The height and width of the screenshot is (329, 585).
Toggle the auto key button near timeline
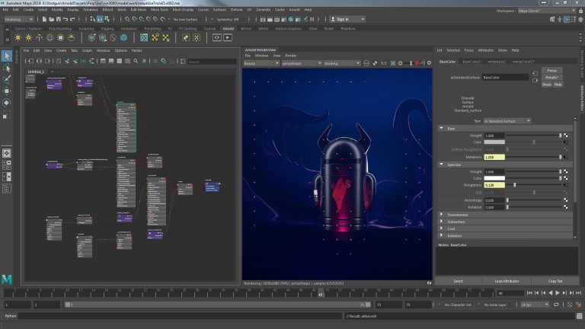point(569,305)
